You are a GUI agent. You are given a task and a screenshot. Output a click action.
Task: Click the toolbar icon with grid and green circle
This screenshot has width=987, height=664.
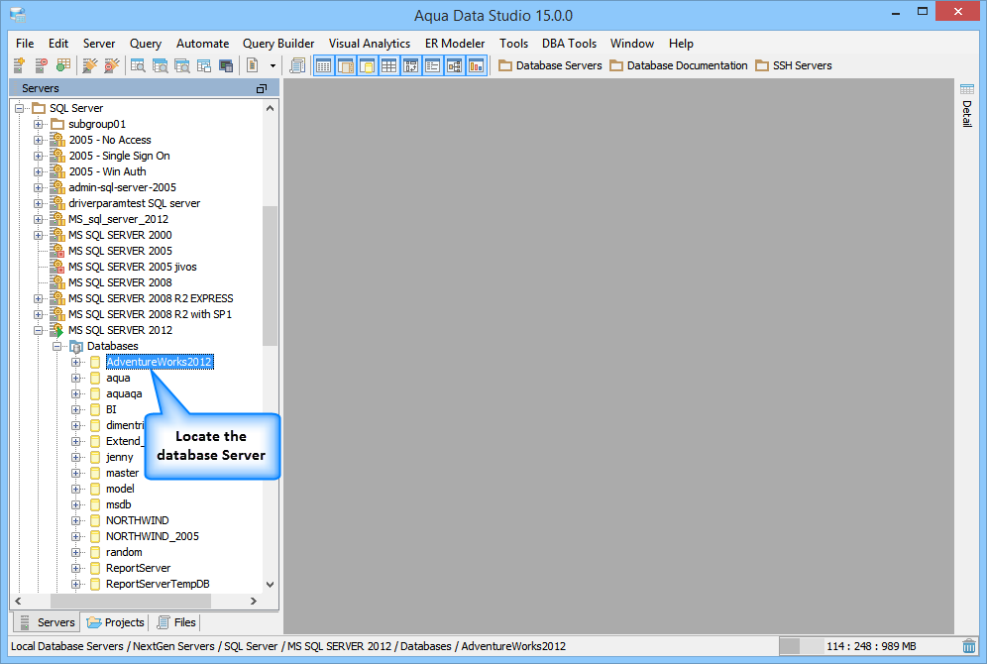tap(63, 64)
